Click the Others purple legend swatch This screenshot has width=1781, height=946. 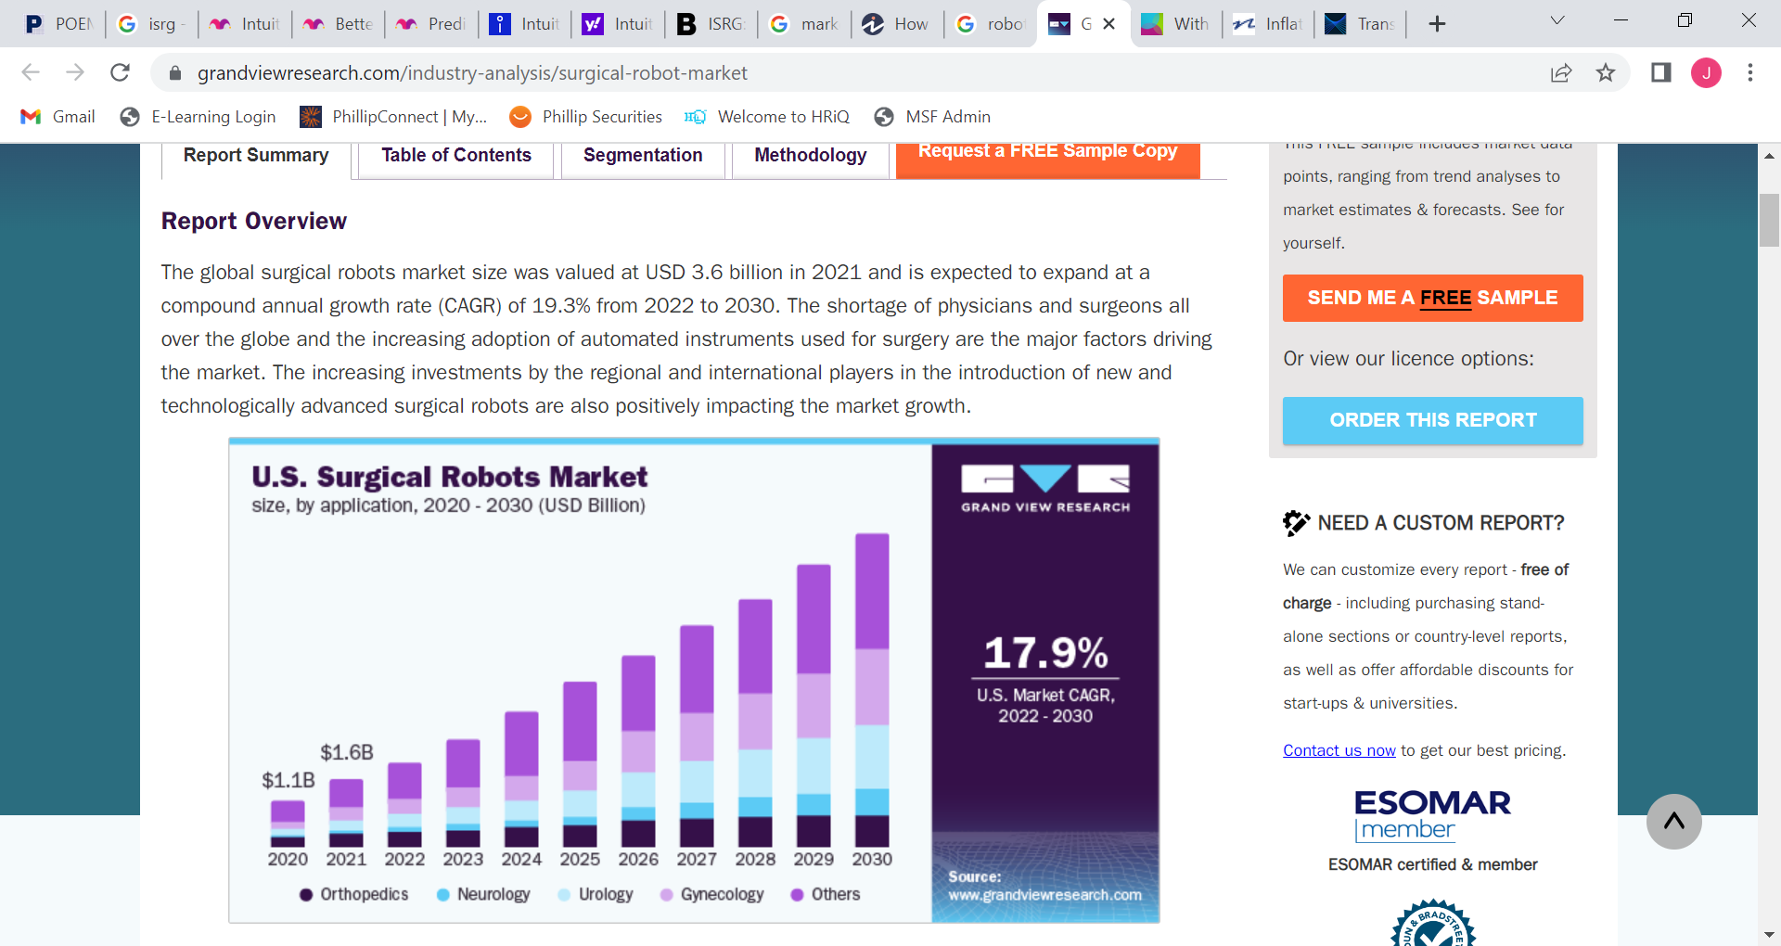click(797, 895)
